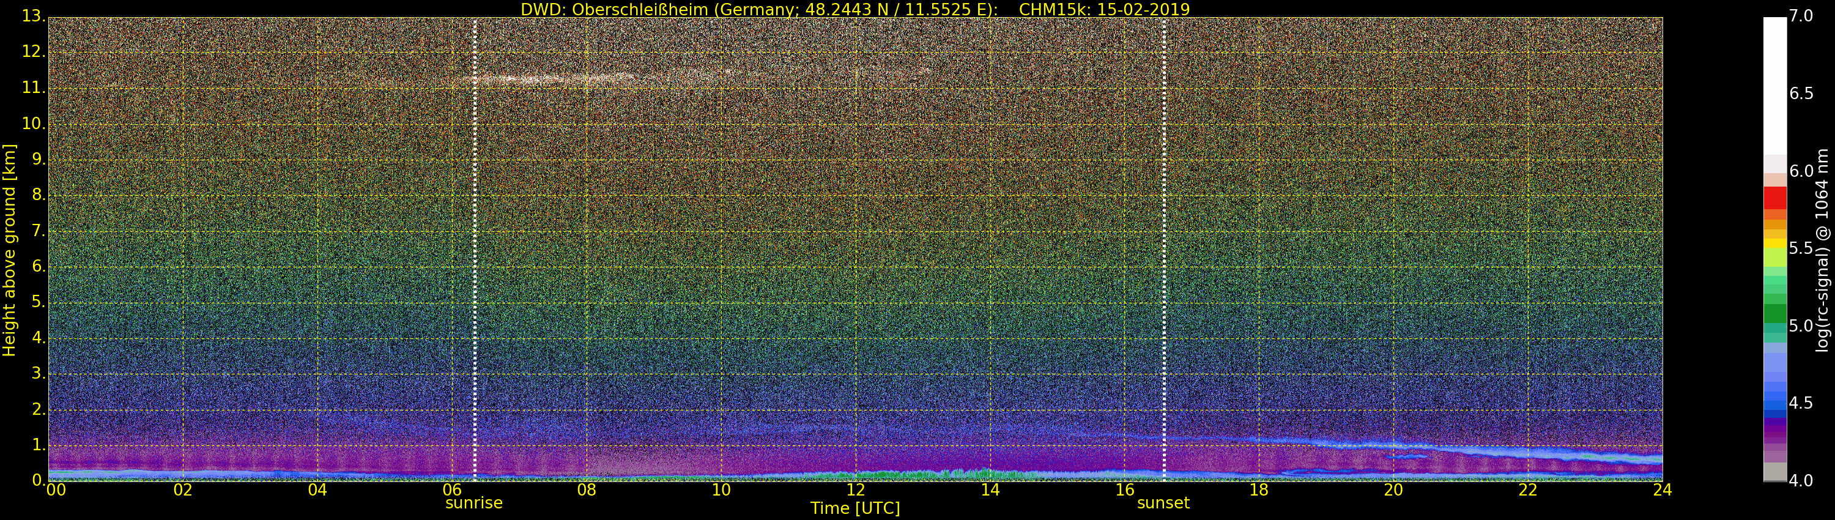Click the 'Height above ground [km]' axis label
The width and height of the screenshot is (1835, 520).
click(9, 250)
